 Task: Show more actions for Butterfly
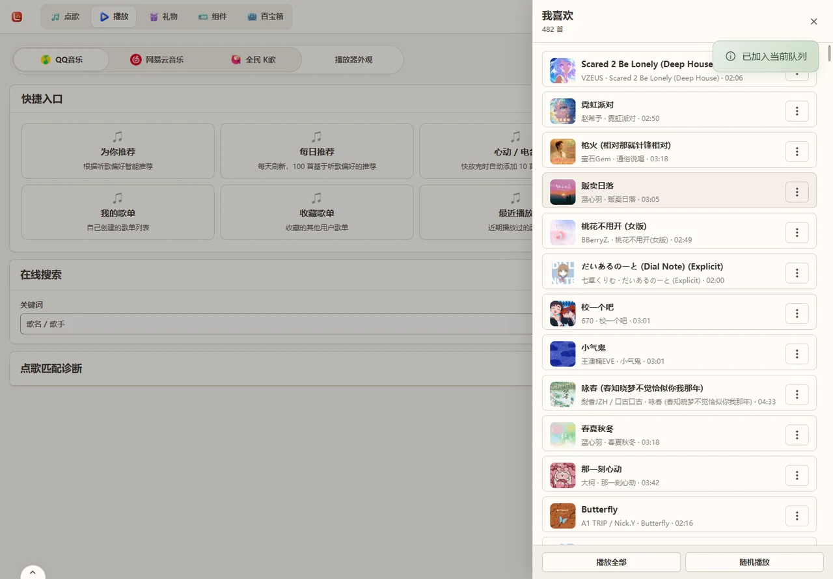(797, 516)
